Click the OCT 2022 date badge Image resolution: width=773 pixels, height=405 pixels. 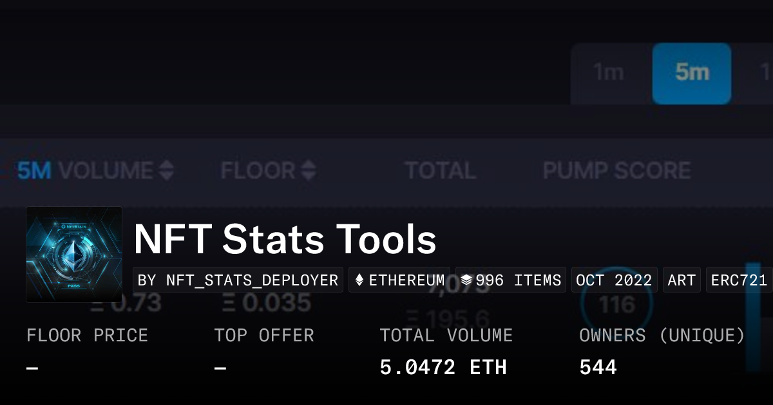(x=614, y=280)
